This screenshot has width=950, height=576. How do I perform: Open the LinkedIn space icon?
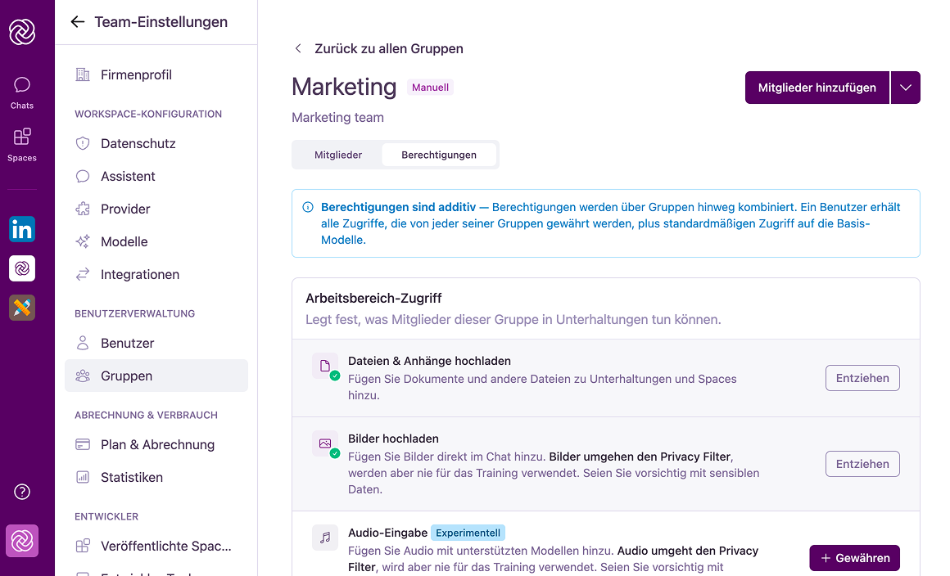pyautogui.click(x=22, y=229)
